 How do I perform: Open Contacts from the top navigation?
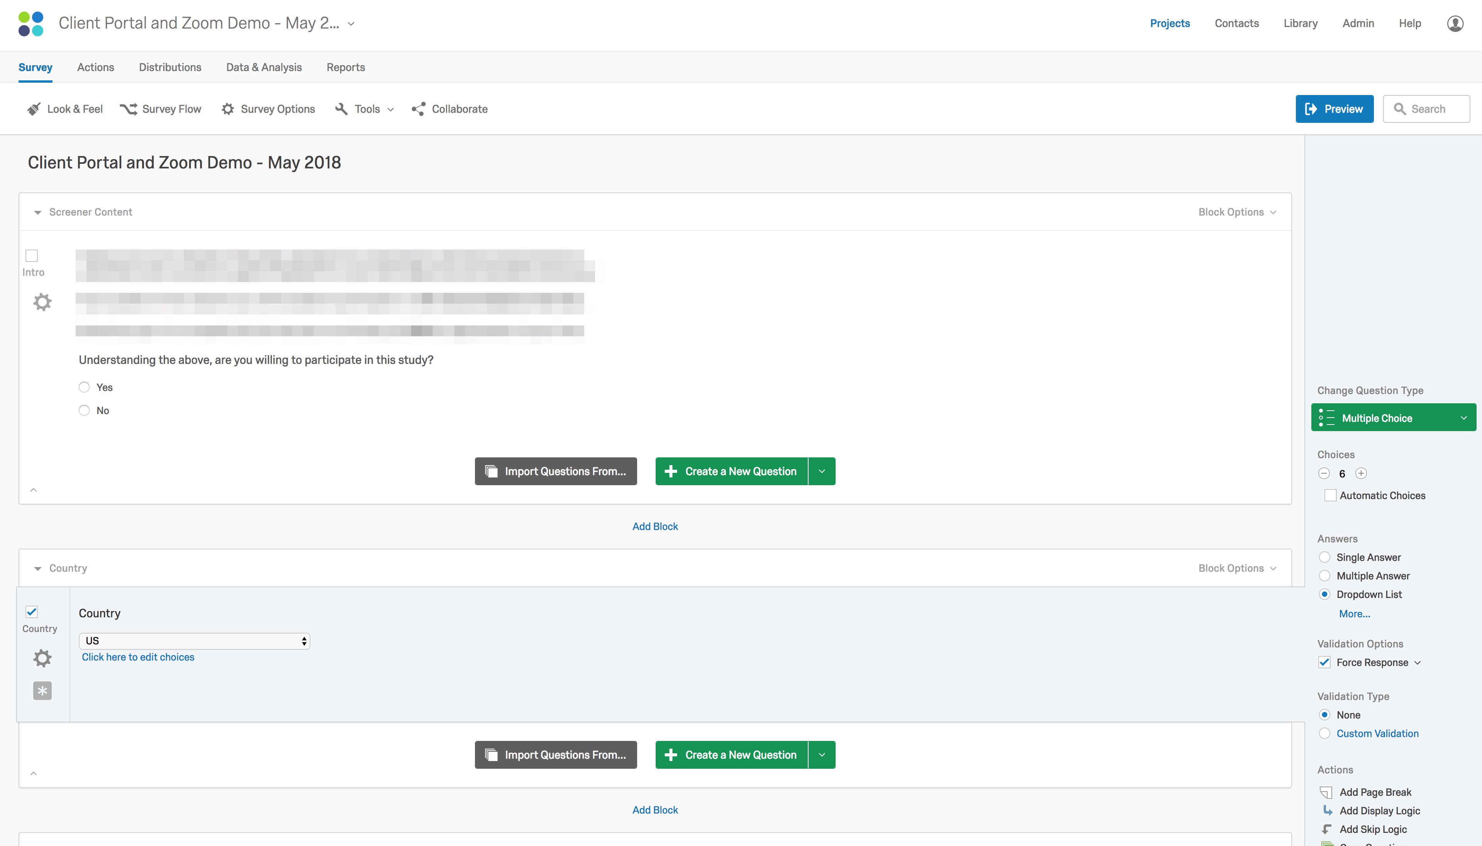point(1237,23)
